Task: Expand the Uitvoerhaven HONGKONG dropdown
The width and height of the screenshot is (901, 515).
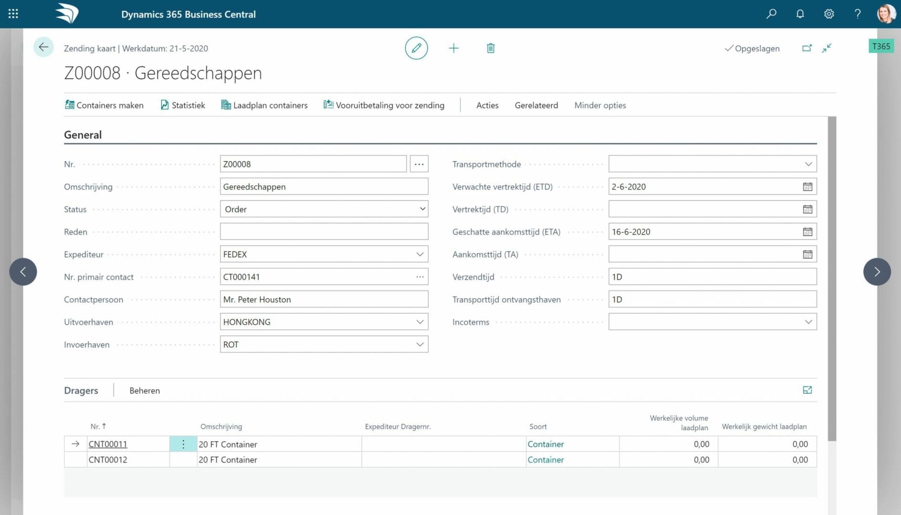Action: click(420, 322)
